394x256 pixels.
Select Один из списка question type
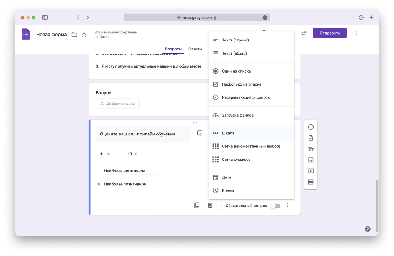(x=236, y=71)
